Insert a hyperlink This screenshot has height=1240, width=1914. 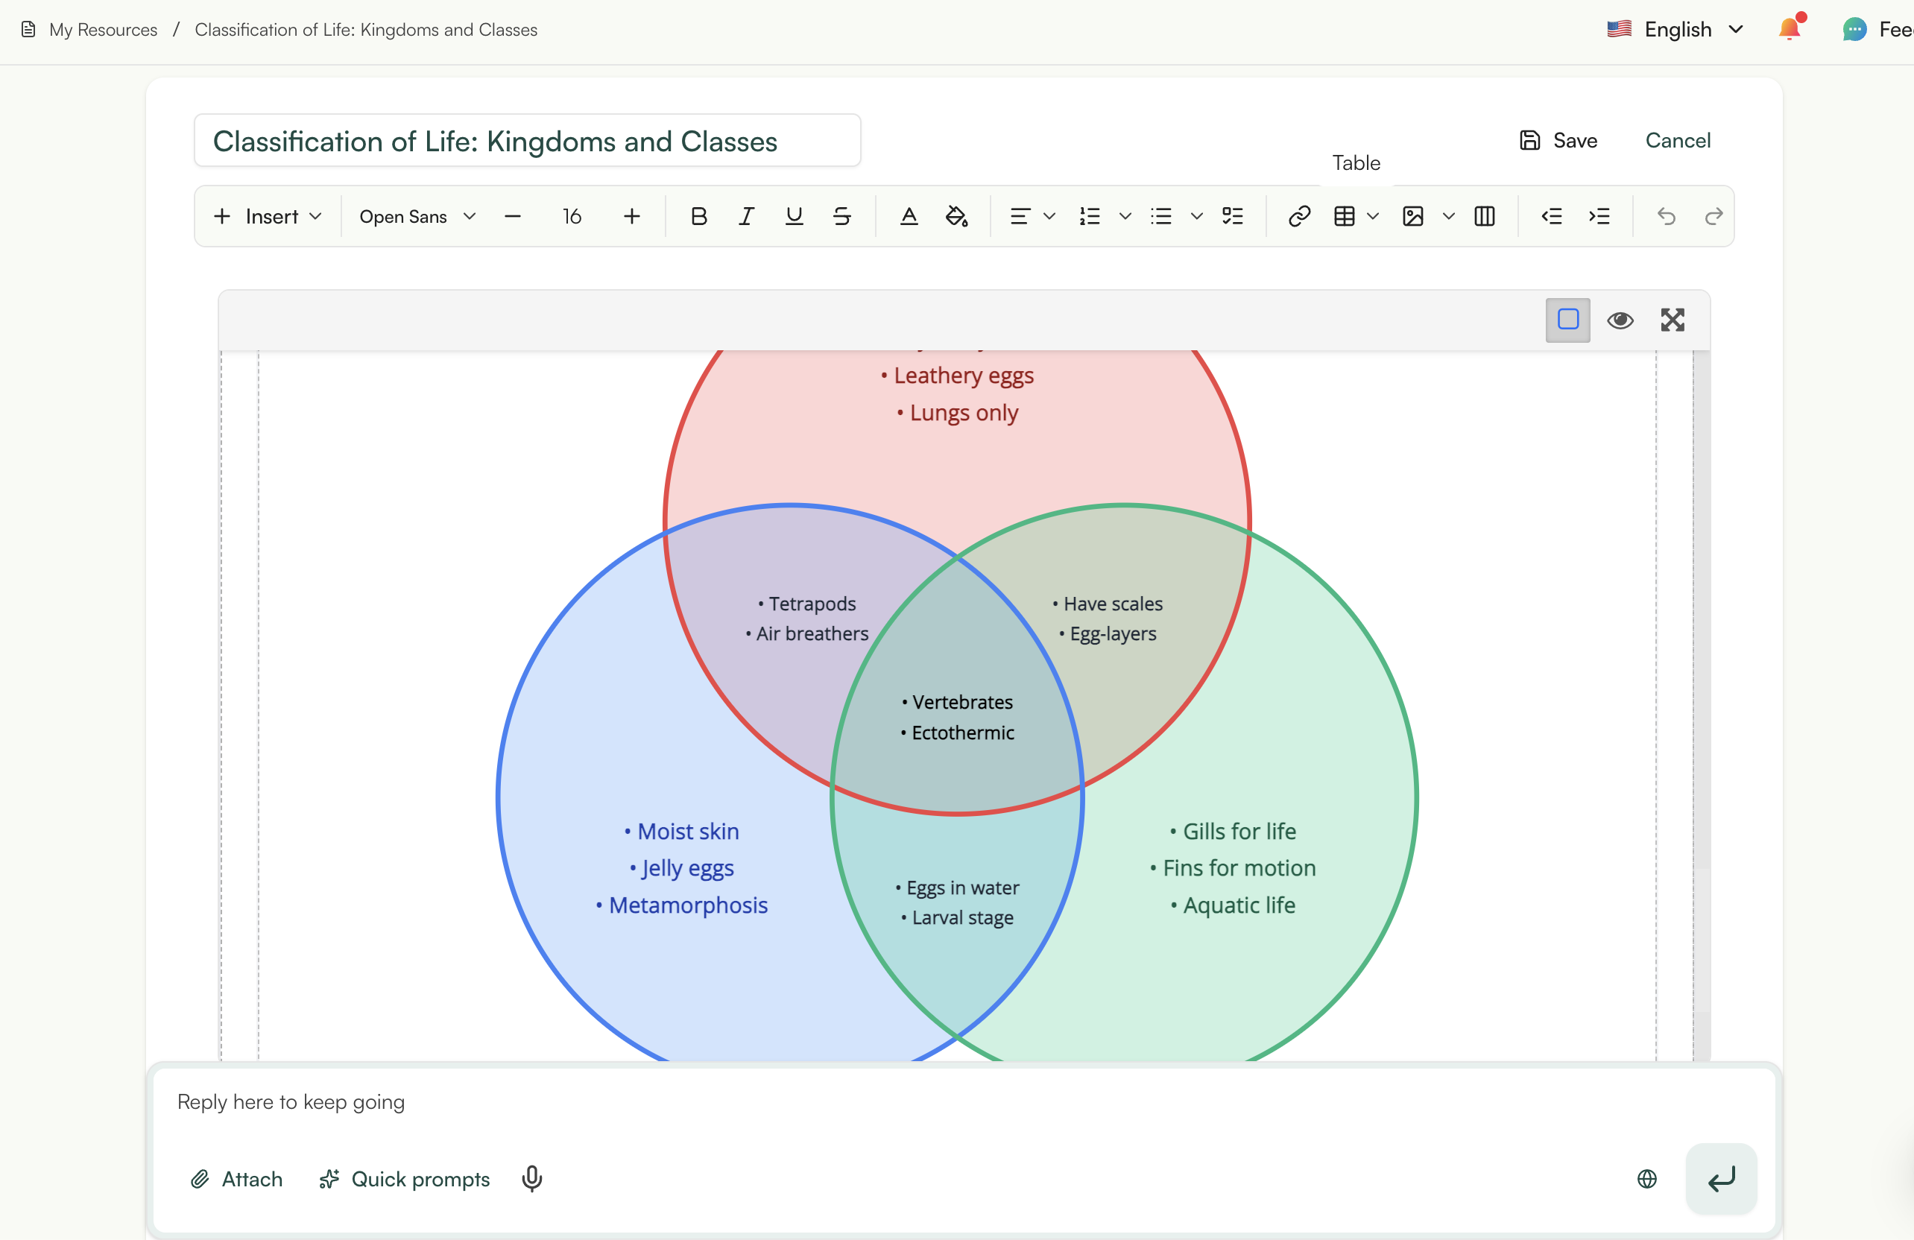1300,216
